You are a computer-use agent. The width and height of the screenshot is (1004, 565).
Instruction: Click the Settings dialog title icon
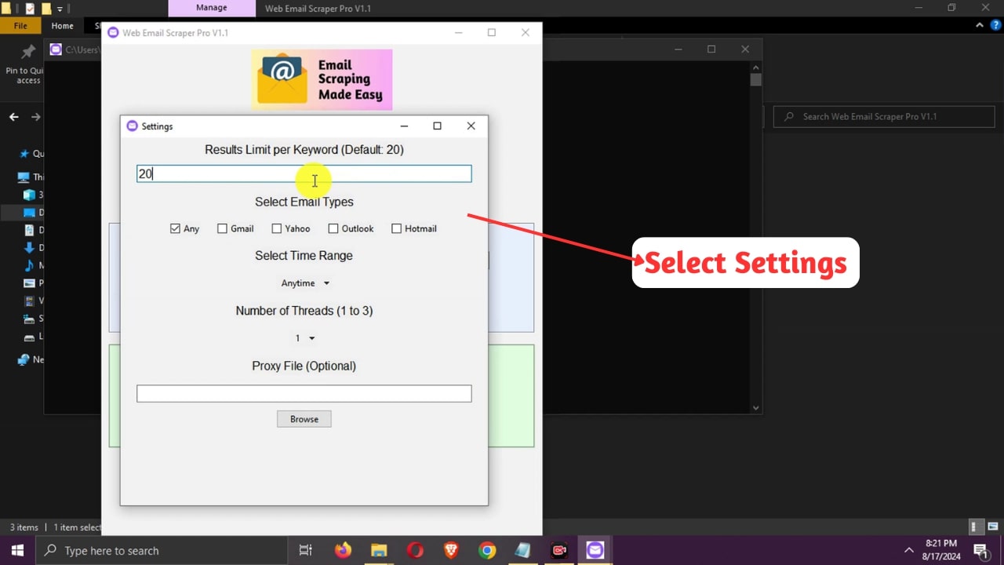132,126
